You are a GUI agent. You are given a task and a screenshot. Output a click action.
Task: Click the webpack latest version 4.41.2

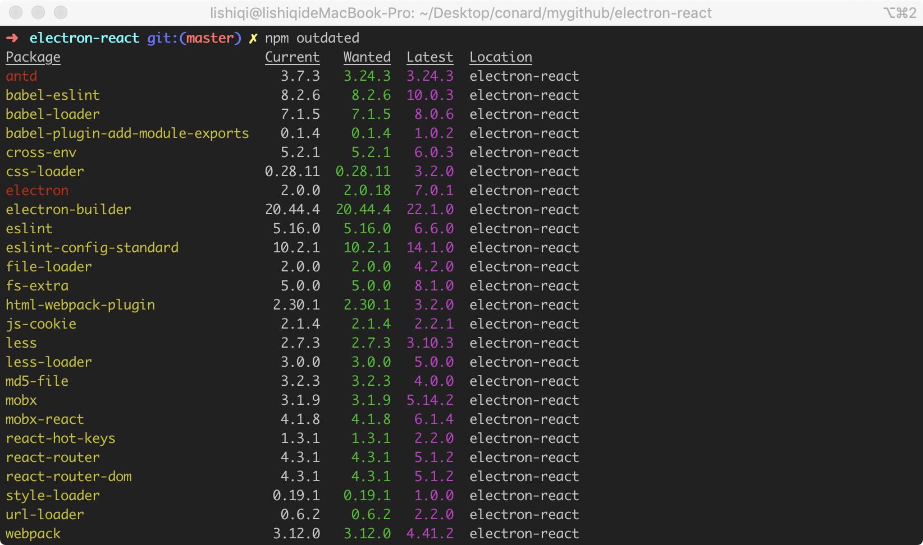(429, 534)
